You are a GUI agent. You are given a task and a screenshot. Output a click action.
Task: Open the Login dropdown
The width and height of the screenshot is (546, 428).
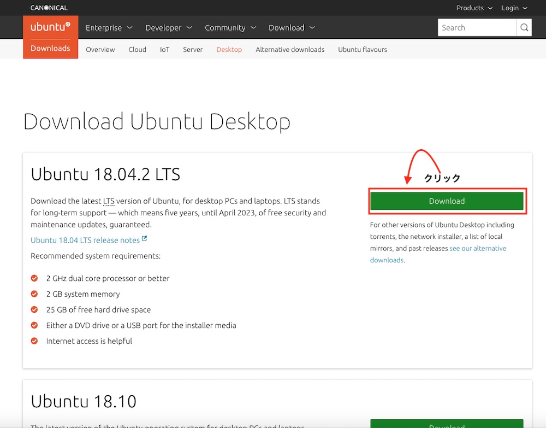click(514, 8)
